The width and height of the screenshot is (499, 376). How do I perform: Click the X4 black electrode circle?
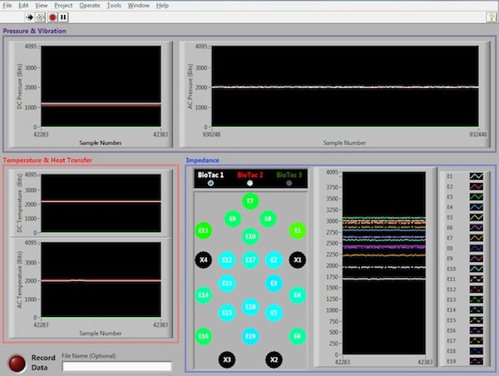pyautogui.click(x=202, y=260)
